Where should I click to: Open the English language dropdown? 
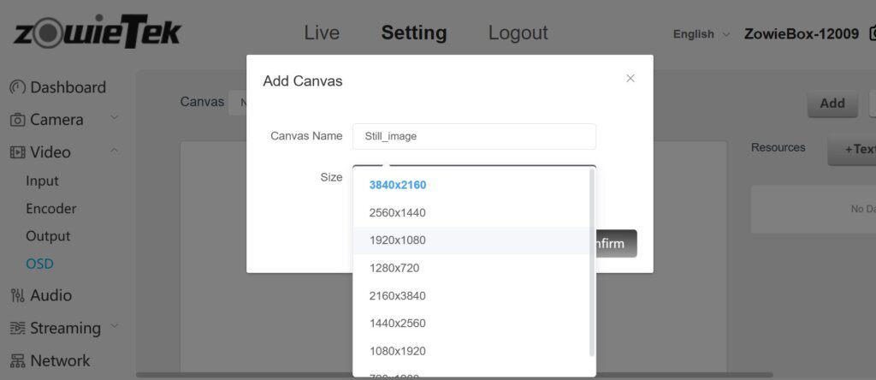point(701,34)
